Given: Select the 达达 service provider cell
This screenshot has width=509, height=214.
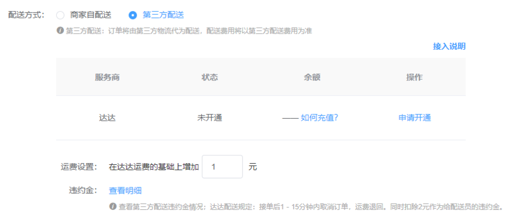Looking at the screenshot, I should 107,118.
